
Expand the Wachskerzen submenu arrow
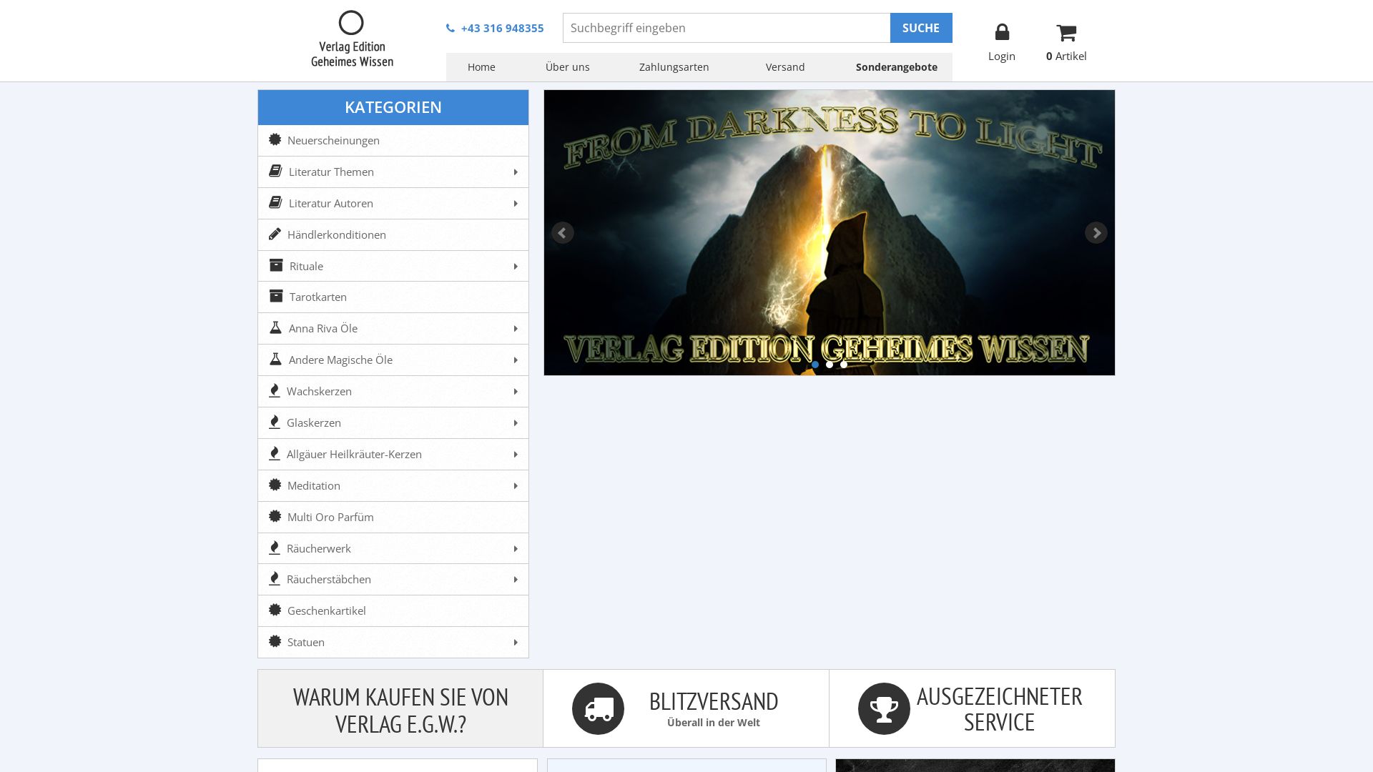click(x=516, y=392)
